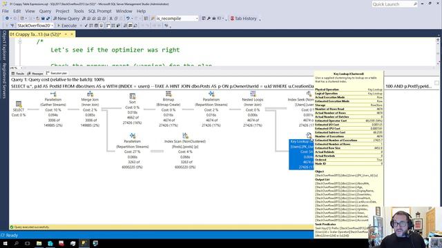Open the Query menu
442x248 pixels.
[x=45, y=11]
